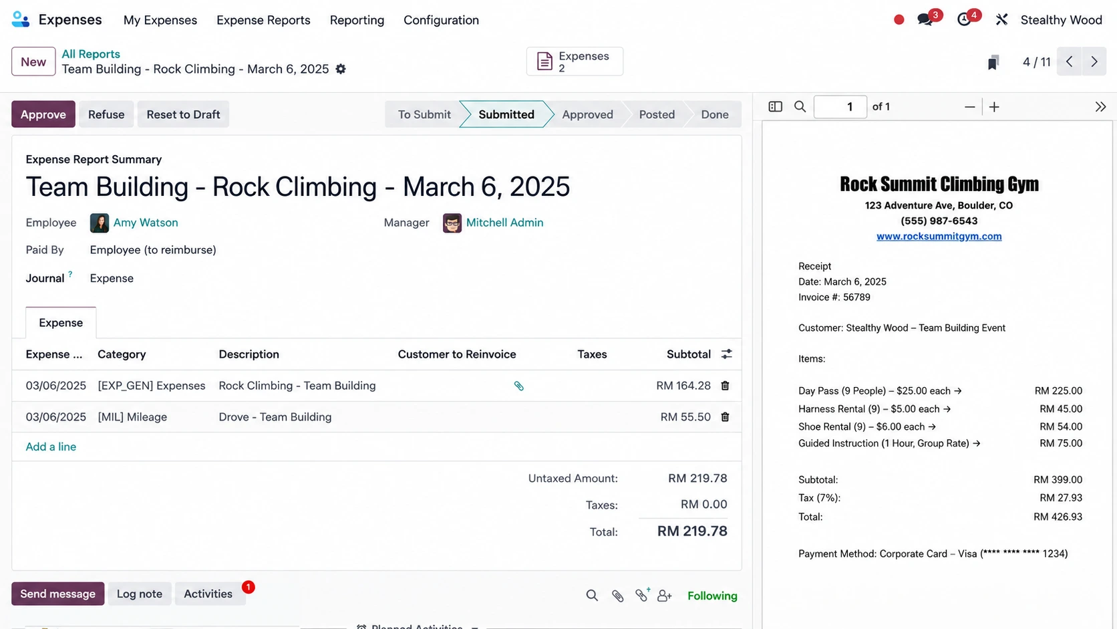Click the [MIL] Mileage category cell
The image size is (1117, 629).
click(x=132, y=417)
